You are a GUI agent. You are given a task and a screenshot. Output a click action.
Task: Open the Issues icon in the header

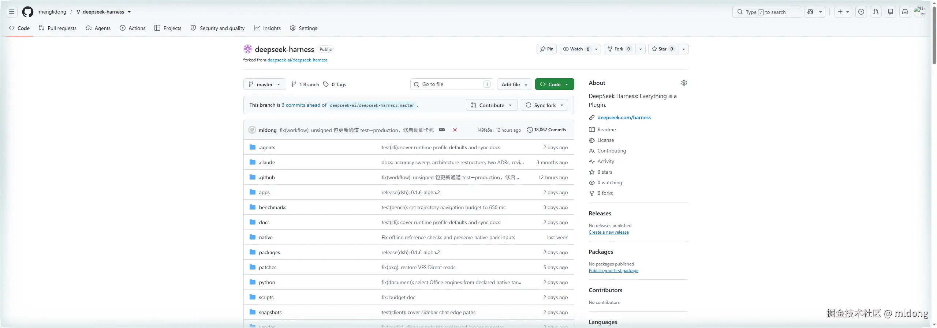pos(861,12)
